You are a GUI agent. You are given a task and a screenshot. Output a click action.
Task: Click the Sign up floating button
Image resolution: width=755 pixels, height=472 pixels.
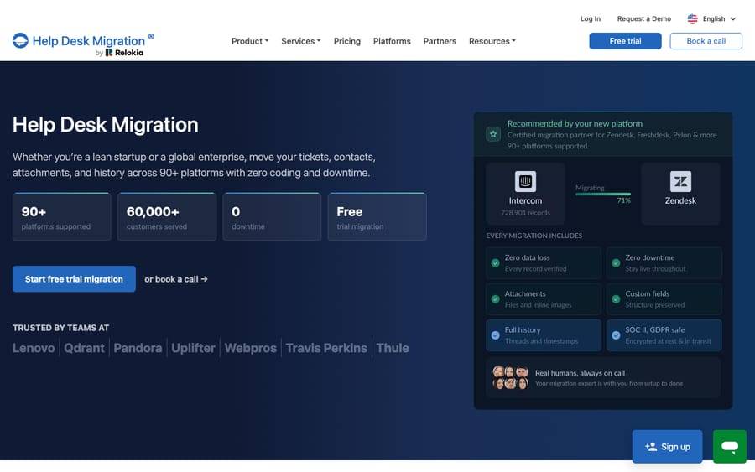pos(667,447)
